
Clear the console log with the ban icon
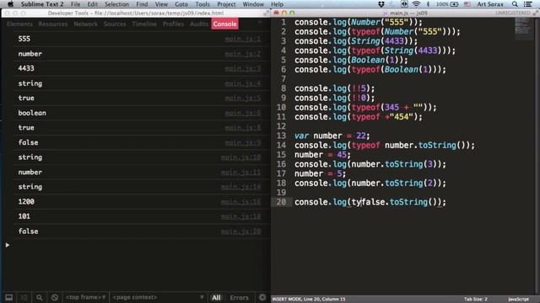54,297
